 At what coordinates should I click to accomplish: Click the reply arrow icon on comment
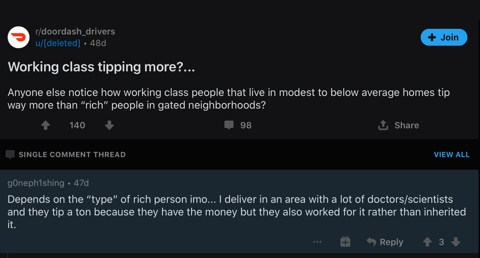click(372, 242)
